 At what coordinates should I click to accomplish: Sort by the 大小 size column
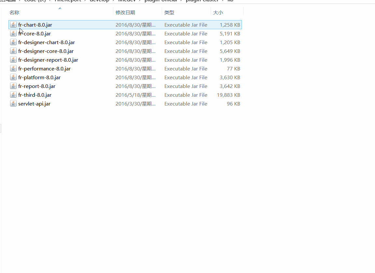click(218, 12)
